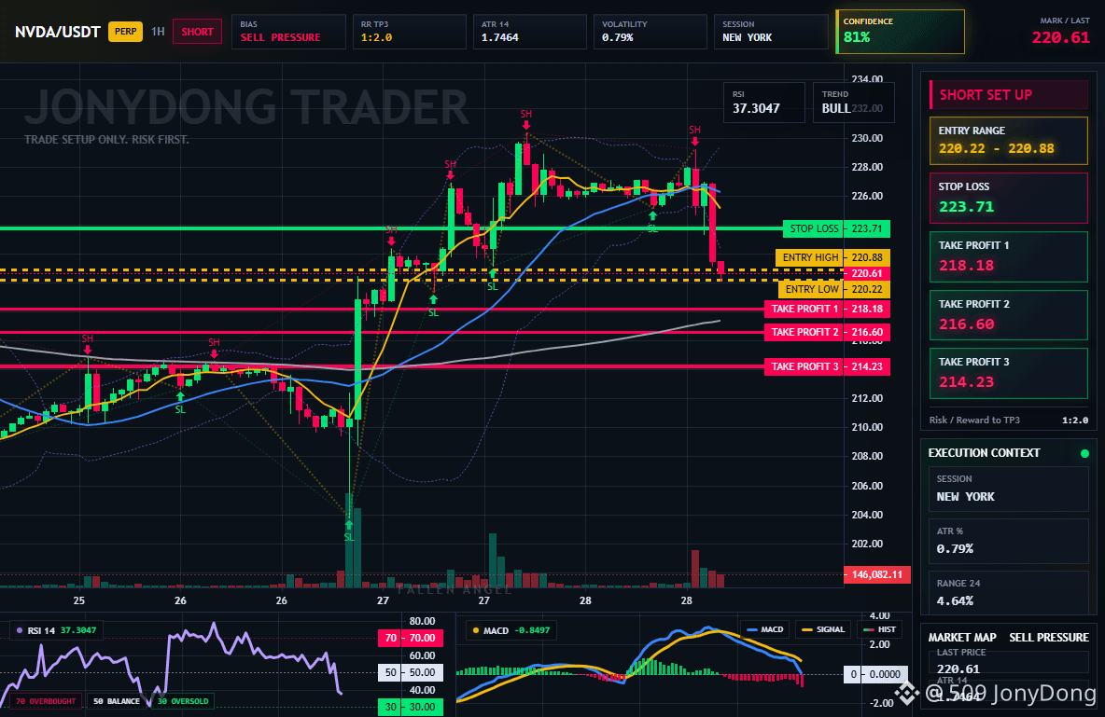Click the 30 OVERSOLD legend tag
The height and width of the screenshot is (717, 1105).
tap(183, 701)
